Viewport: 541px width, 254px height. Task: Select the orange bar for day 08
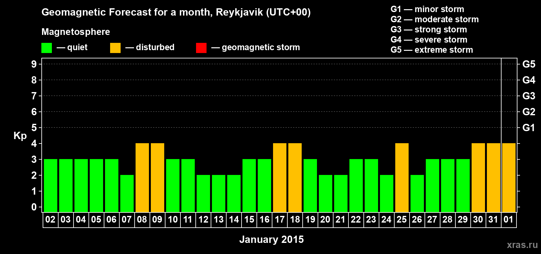(142, 177)
